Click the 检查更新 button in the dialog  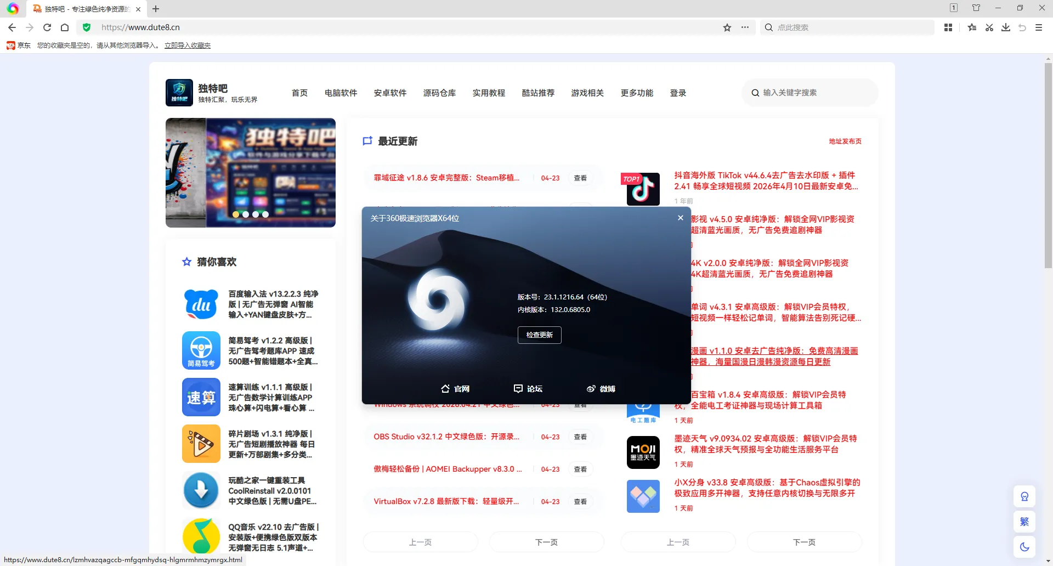(x=539, y=335)
